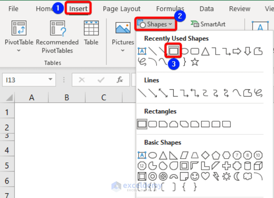Switch to the Review tab
274x198 pixels.
pyautogui.click(x=240, y=9)
